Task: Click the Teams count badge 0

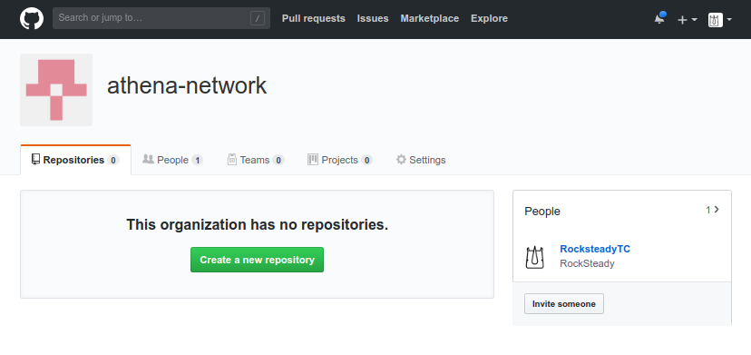Action: 278,160
